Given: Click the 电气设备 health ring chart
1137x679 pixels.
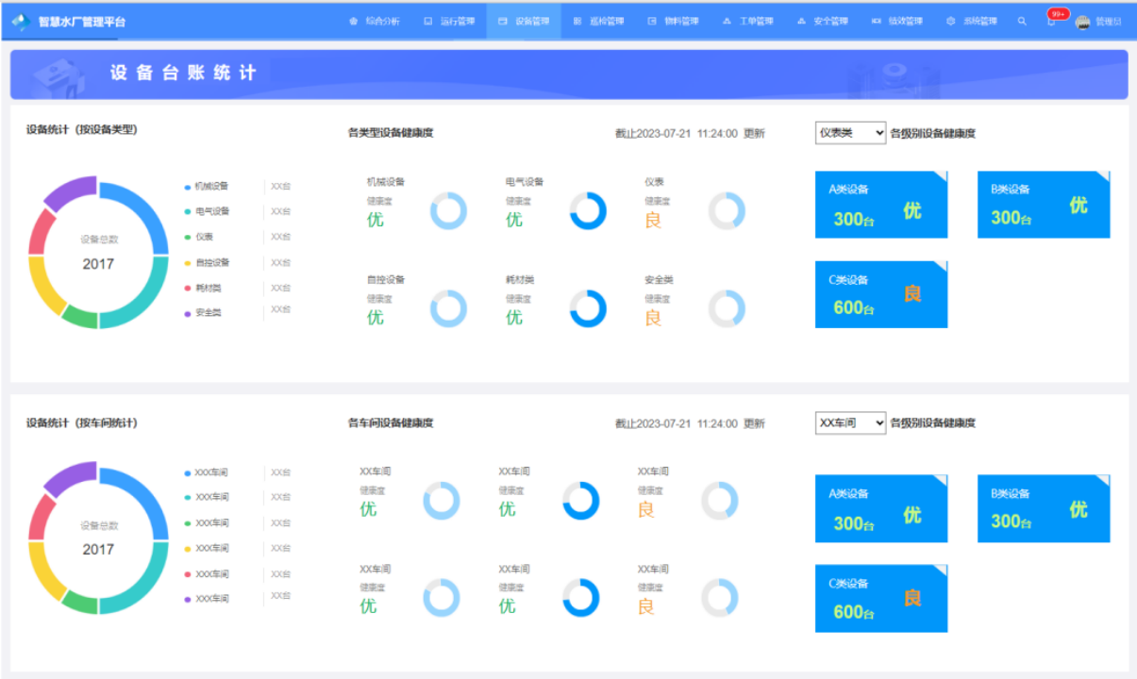Looking at the screenshot, I should (588, 211).
